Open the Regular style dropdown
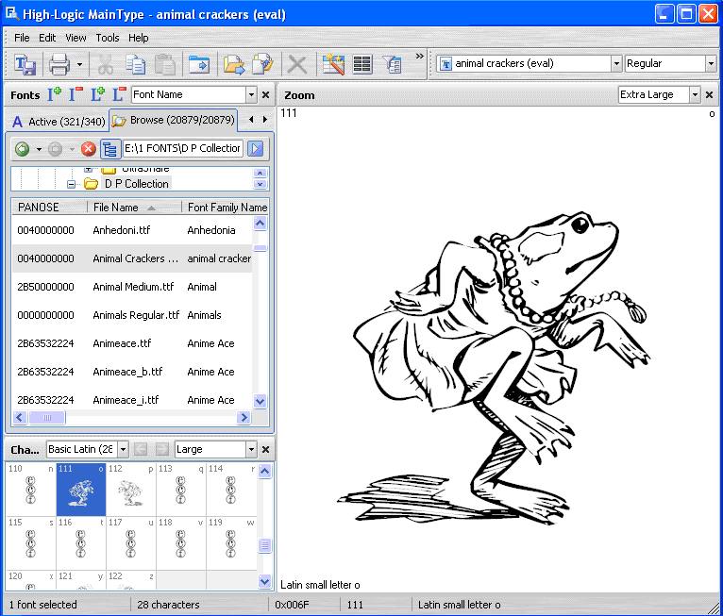This screenshot has width=723, height=616. [711, 63]
